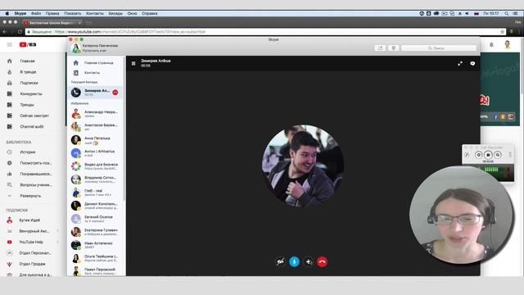The width and height of the screenshot is (524, 295).
Task: Open Skype home page (Главная страница)
Action: (95, 62)
